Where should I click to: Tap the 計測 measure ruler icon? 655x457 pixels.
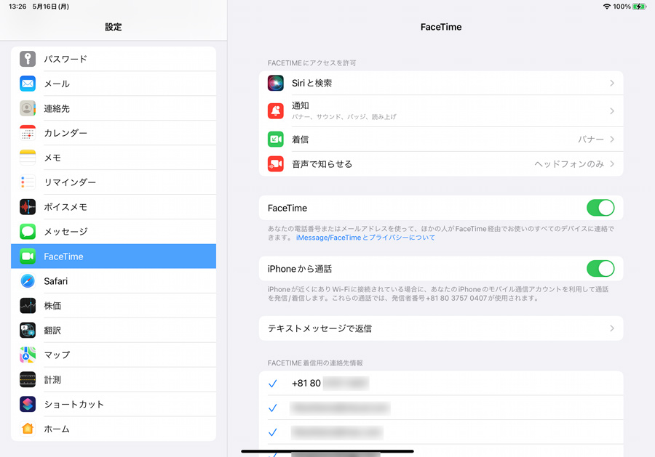(28, 379)
